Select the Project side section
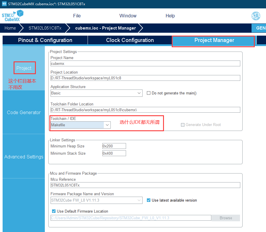 [x=24, y=68]
